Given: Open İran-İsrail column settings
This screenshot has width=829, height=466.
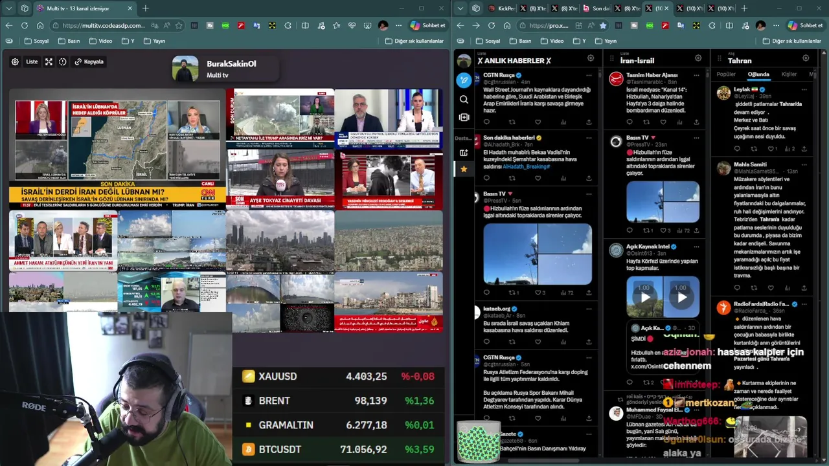Looking at the screenshot, I should pyautogui.click(x=698, y=58).
